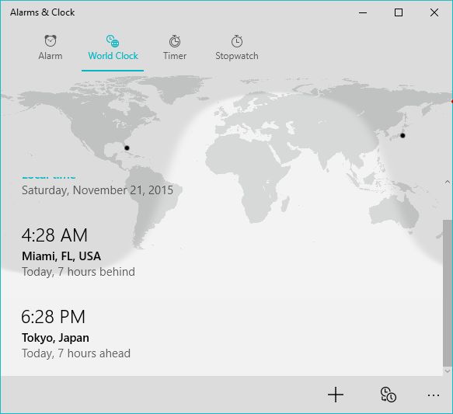Maximize the Alarms & Clock window

(399, 12)
